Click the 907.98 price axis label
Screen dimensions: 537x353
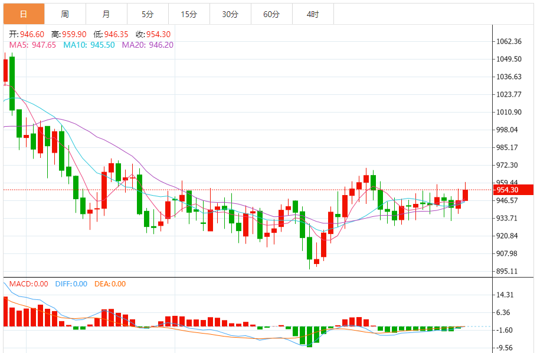507,253
